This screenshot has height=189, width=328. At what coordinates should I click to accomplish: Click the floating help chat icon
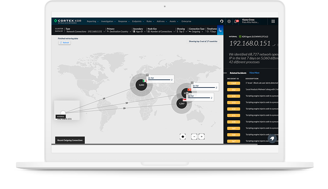[x=272, y=139]
